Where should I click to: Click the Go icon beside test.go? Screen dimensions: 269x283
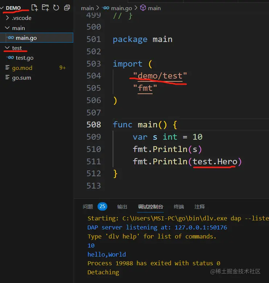click(11, 58)
